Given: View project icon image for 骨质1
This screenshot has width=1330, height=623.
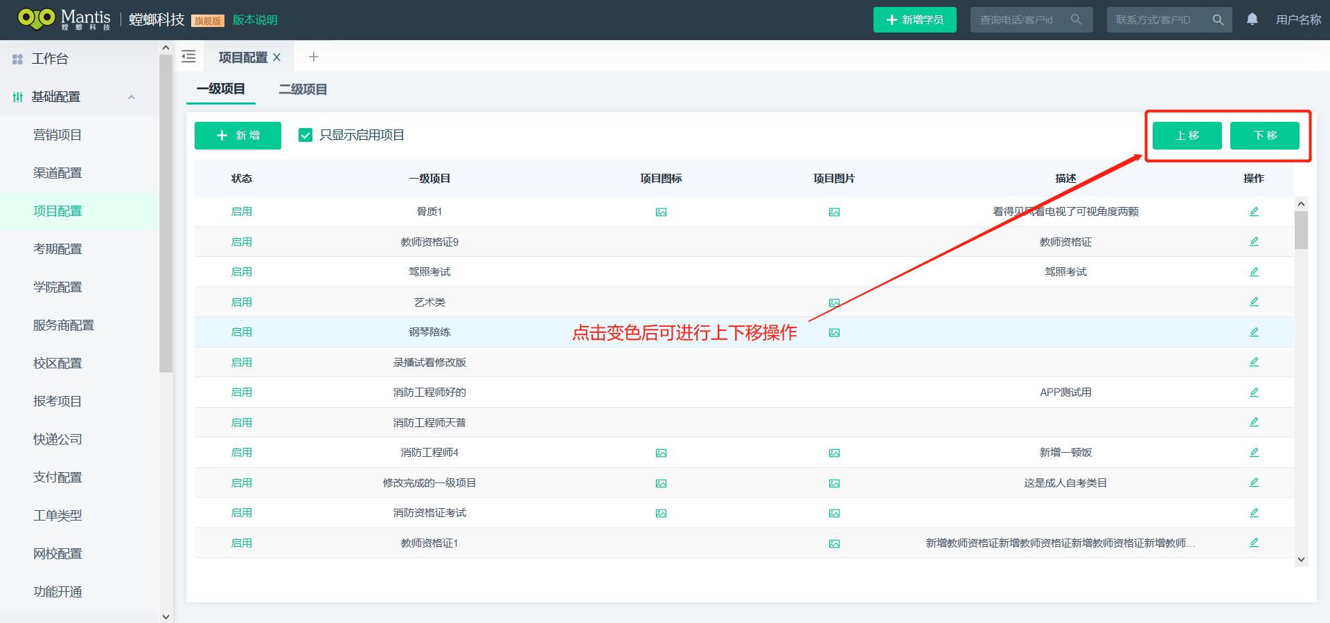Looking at the screenshot, I should (661, 212).
